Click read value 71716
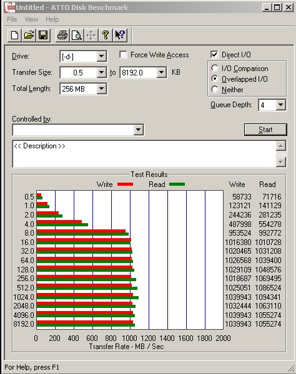Viewport: 296px width, 374px height. pos(272,197)
